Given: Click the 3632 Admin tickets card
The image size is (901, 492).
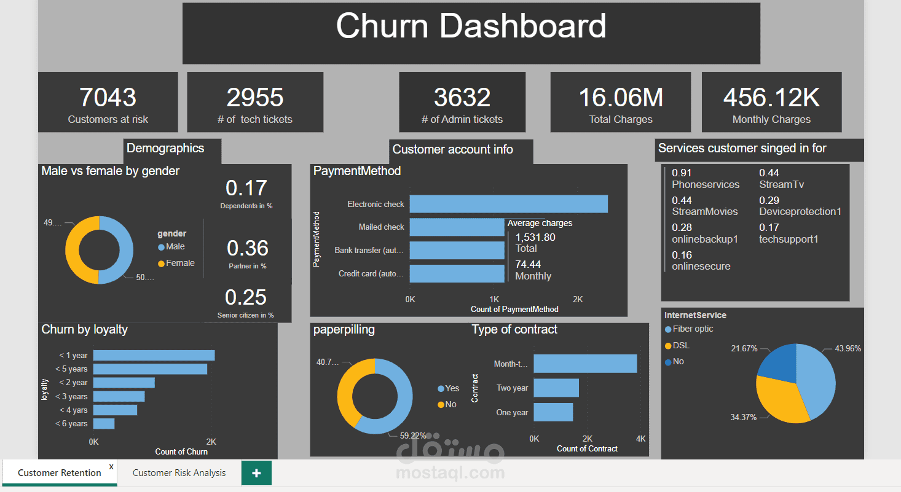Looking at the screenshot, I should tap(462, 102).
